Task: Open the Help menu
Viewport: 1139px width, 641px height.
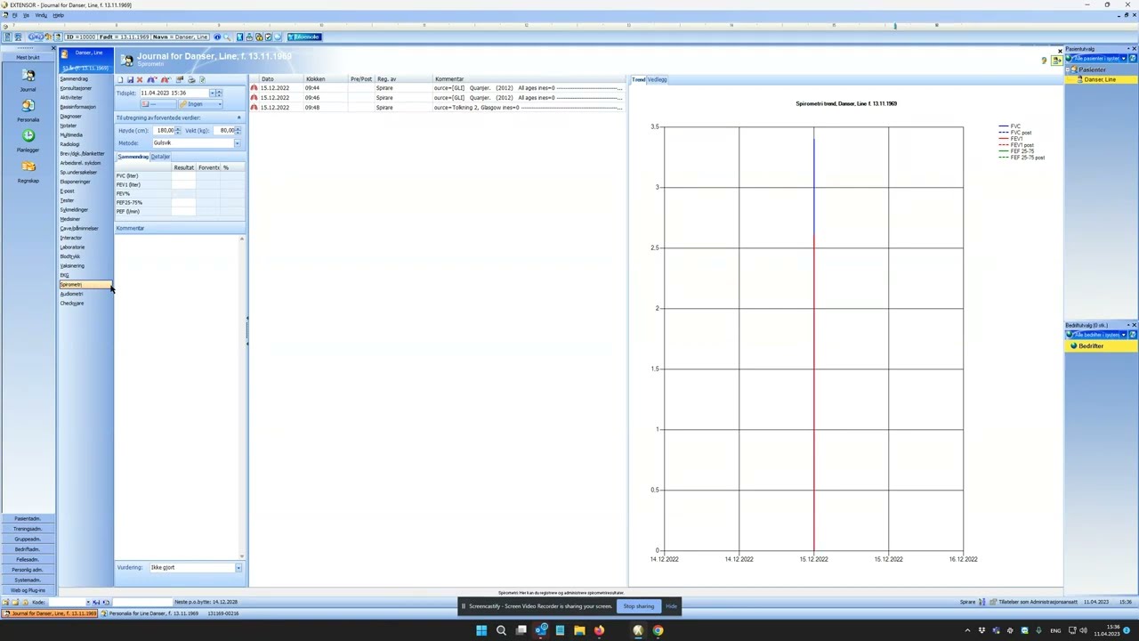Action: 58,15
